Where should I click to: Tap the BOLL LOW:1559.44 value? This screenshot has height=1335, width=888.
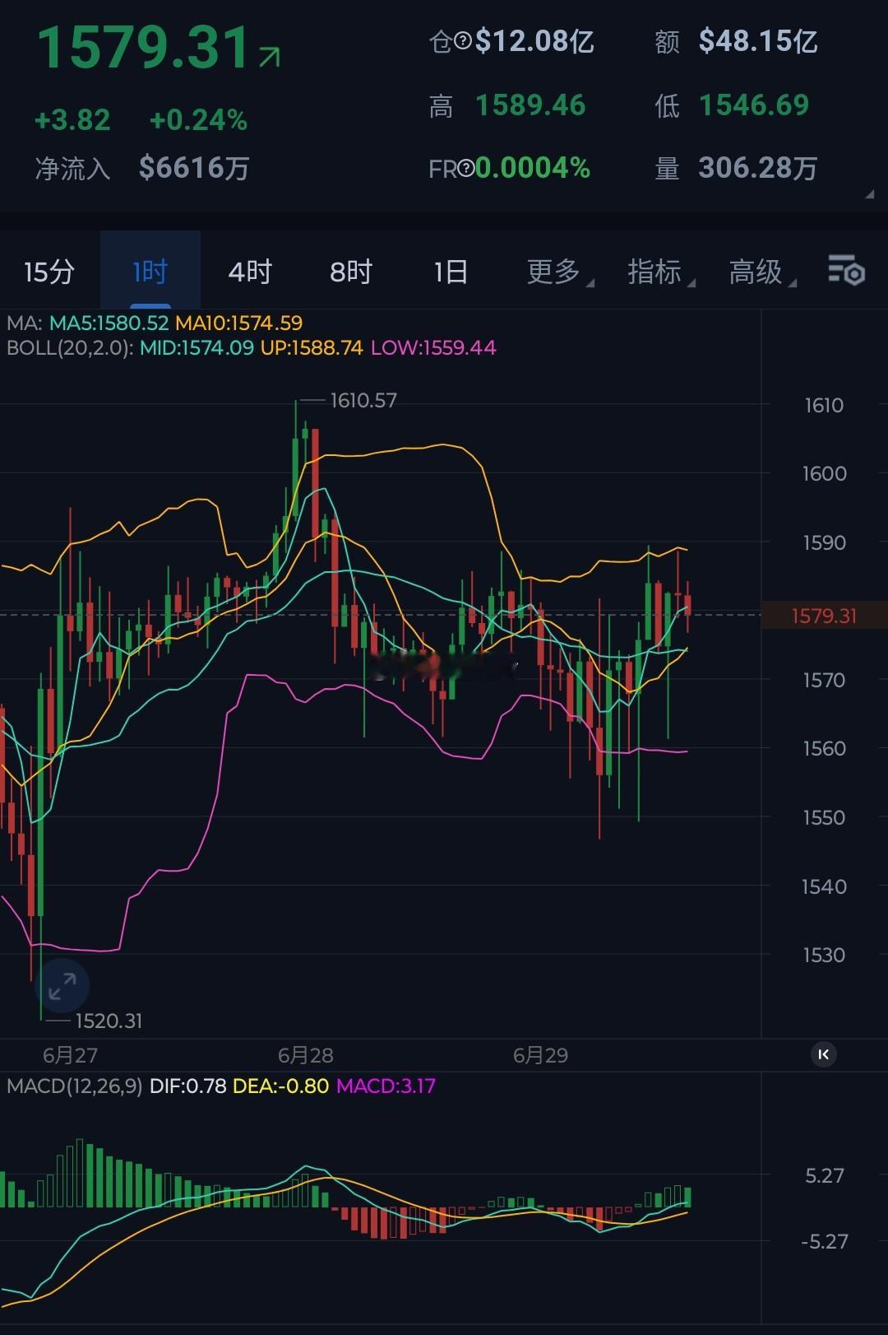[x=433, y=347]
